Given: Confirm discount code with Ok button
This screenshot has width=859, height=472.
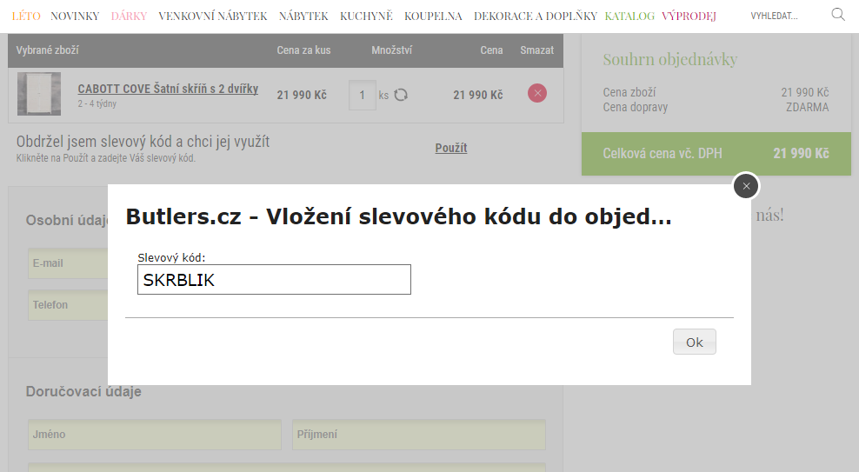Looking at the screenshot, I should coord(694,342).
